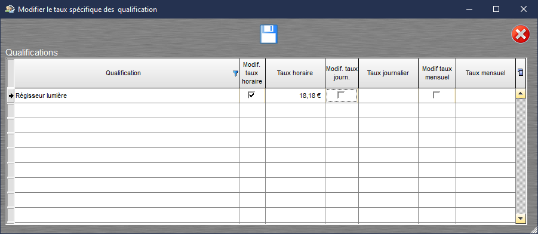Click the Taux mensuel column header
This screenshot has height=234, width=538.
(485, 73)
